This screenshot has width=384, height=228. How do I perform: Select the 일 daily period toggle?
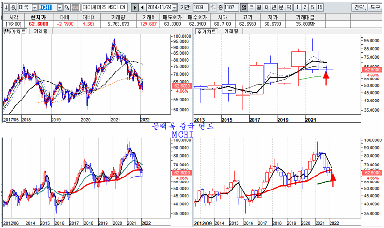[244, 8]
